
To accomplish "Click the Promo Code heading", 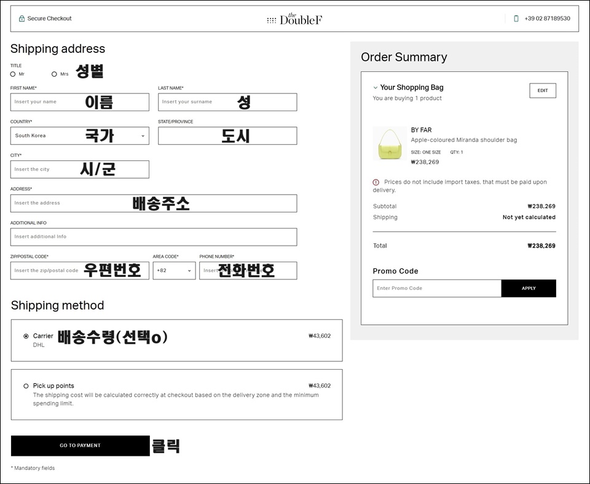I will (395, 271).
